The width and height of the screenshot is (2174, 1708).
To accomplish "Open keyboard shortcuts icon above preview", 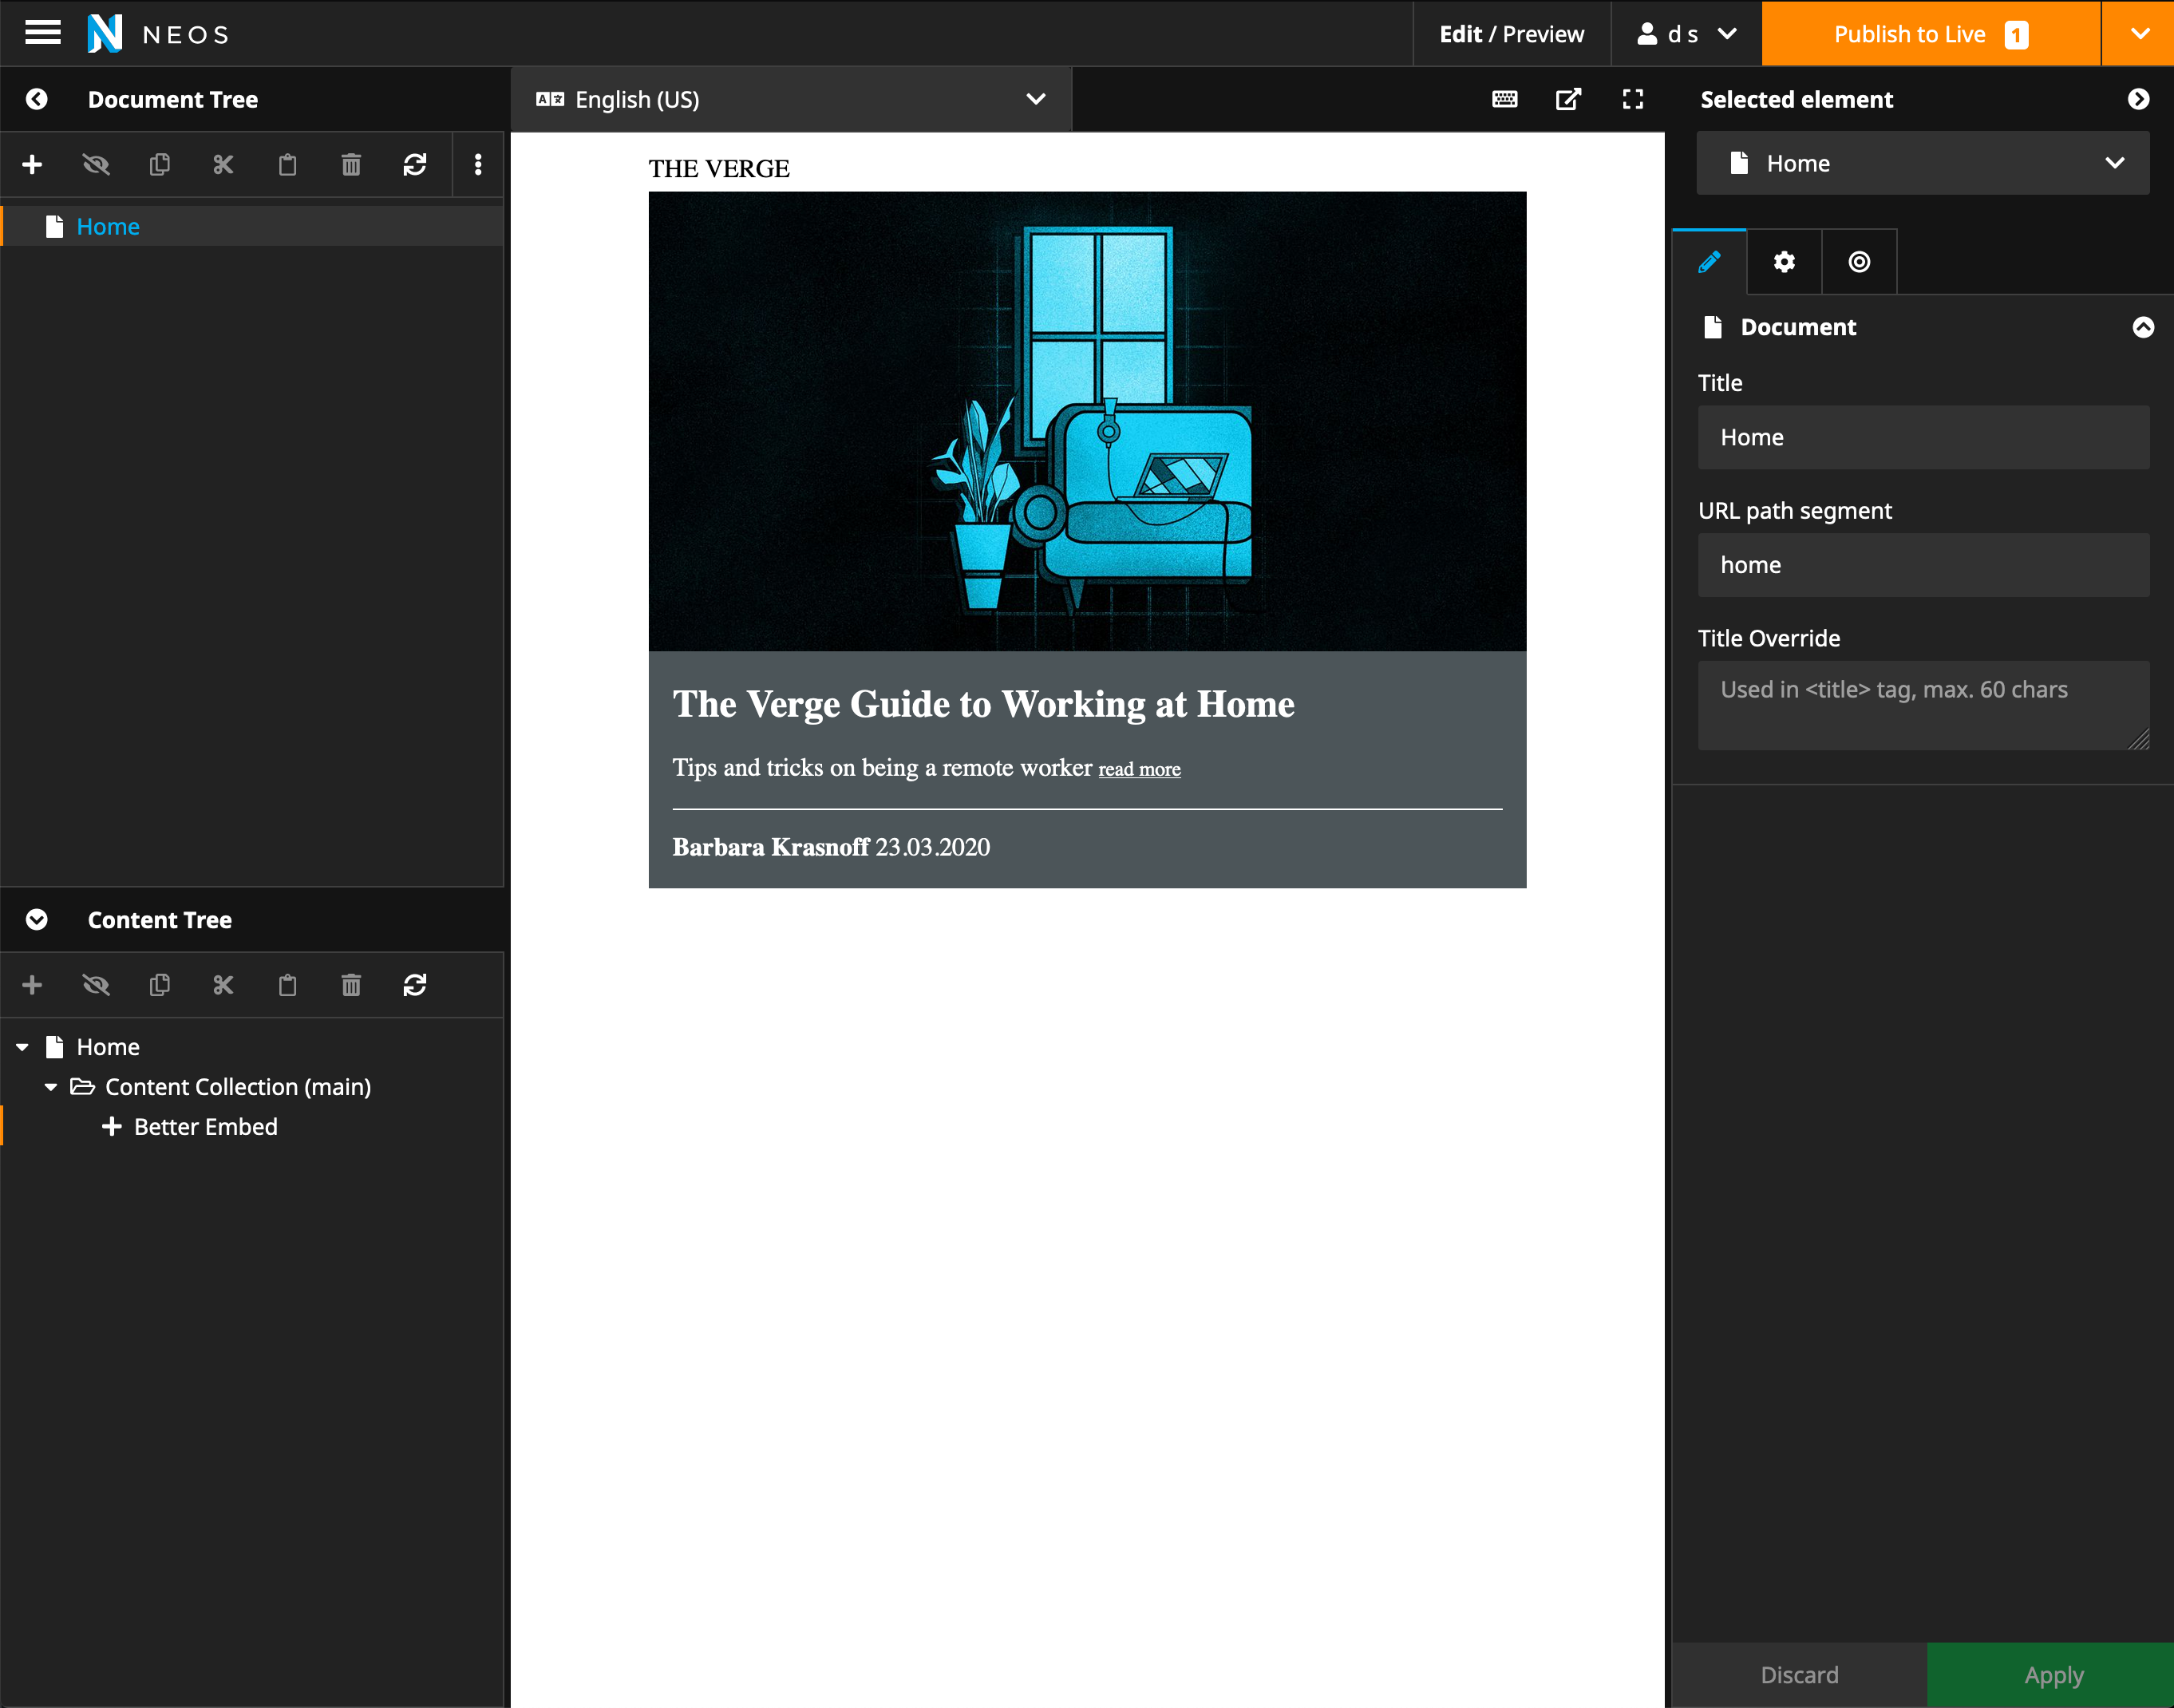I will (x=1504, y=99).
